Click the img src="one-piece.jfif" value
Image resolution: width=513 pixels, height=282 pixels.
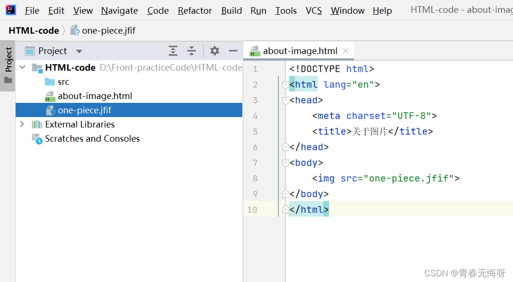click(409, 179)
